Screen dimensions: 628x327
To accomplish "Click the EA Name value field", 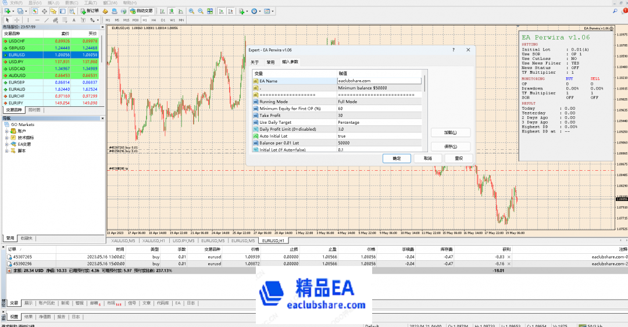I will coord(378,81).
